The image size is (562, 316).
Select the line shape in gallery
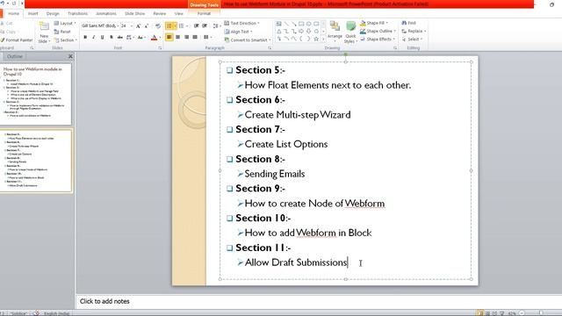286,24
